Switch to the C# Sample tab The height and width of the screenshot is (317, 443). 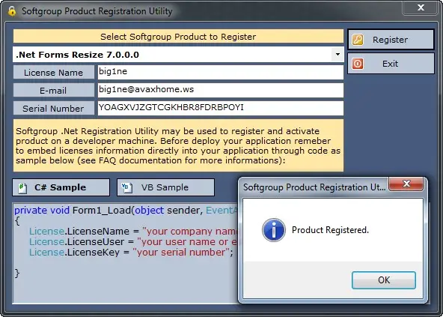[61, 187]
